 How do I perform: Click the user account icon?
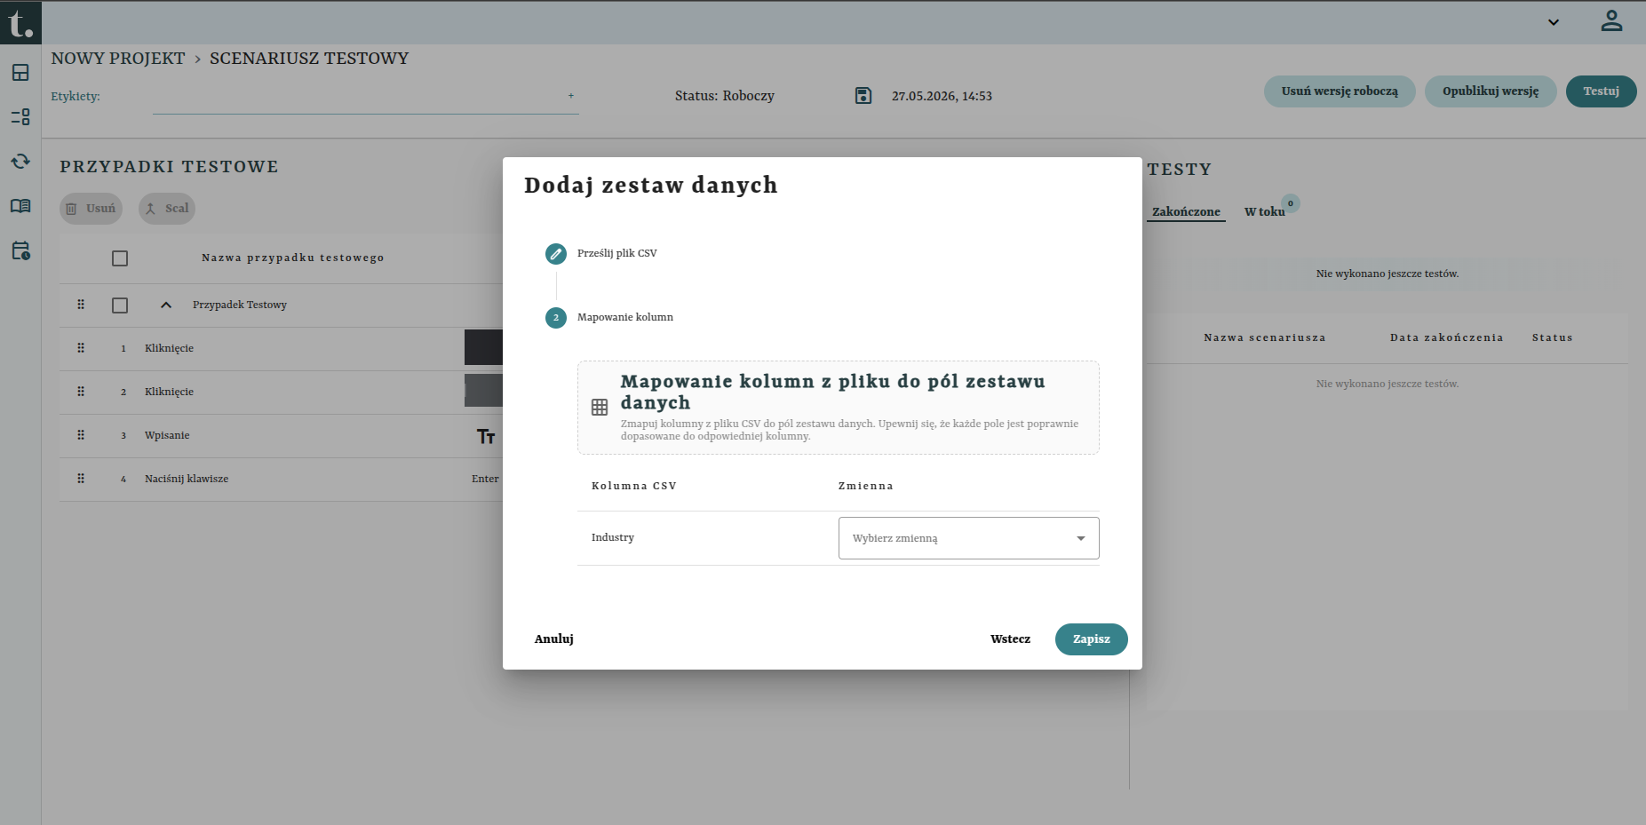[1611, 21]
